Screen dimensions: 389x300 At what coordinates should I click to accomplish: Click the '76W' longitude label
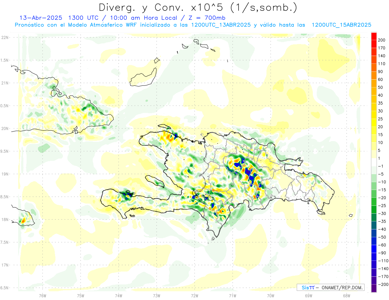[42, 295]
